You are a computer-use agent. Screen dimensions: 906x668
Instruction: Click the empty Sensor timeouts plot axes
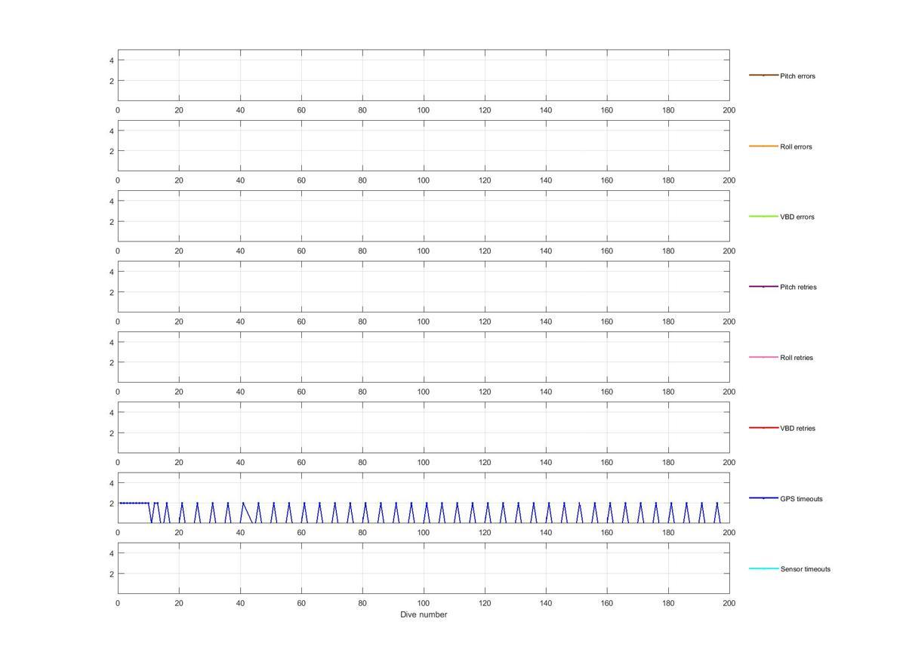click(x=424, y=568)
